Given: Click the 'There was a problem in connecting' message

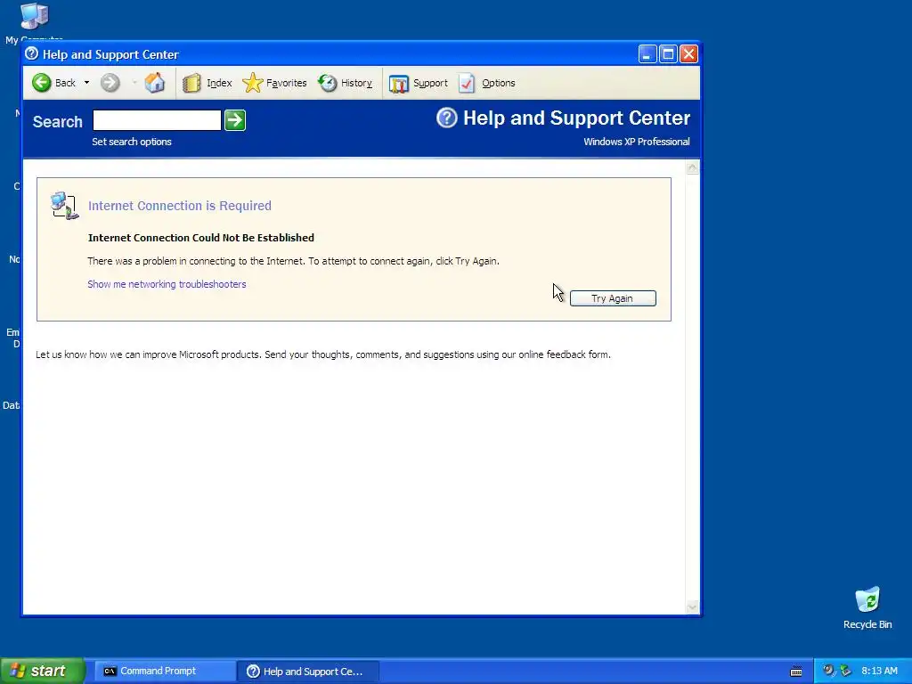Looking at the screenshot, I should pos(293,261).
